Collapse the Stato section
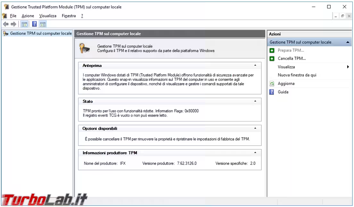The image size is (354, 207). click(x=255, y=101)
